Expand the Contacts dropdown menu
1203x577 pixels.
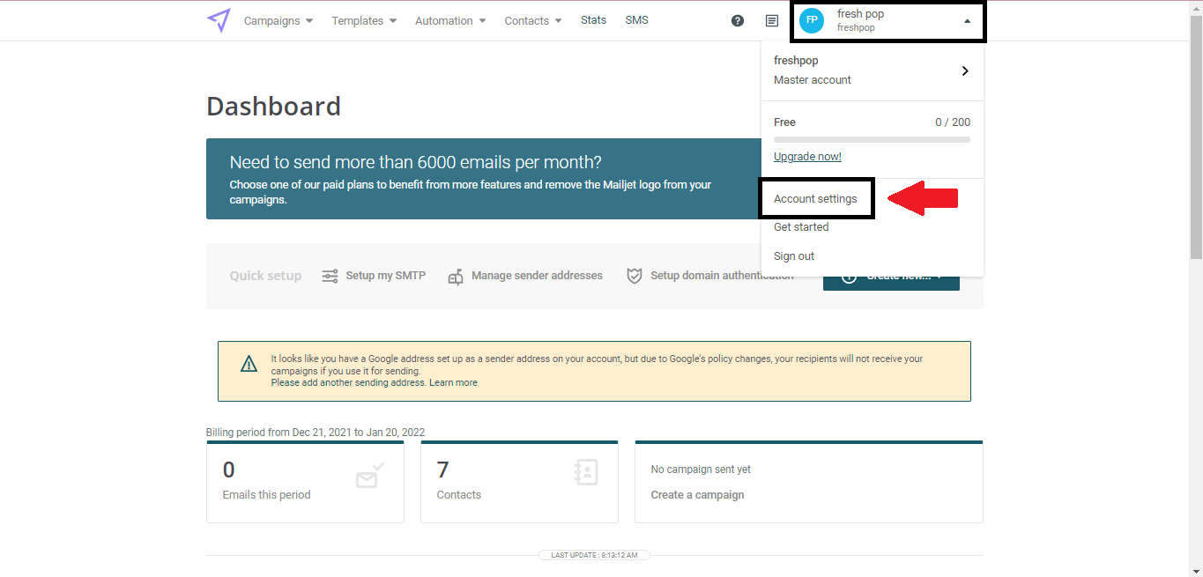point(533,20)
